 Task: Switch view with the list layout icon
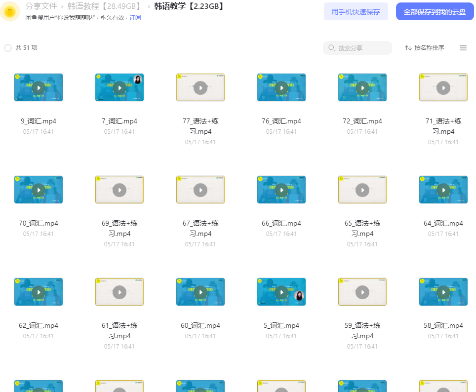463,48
